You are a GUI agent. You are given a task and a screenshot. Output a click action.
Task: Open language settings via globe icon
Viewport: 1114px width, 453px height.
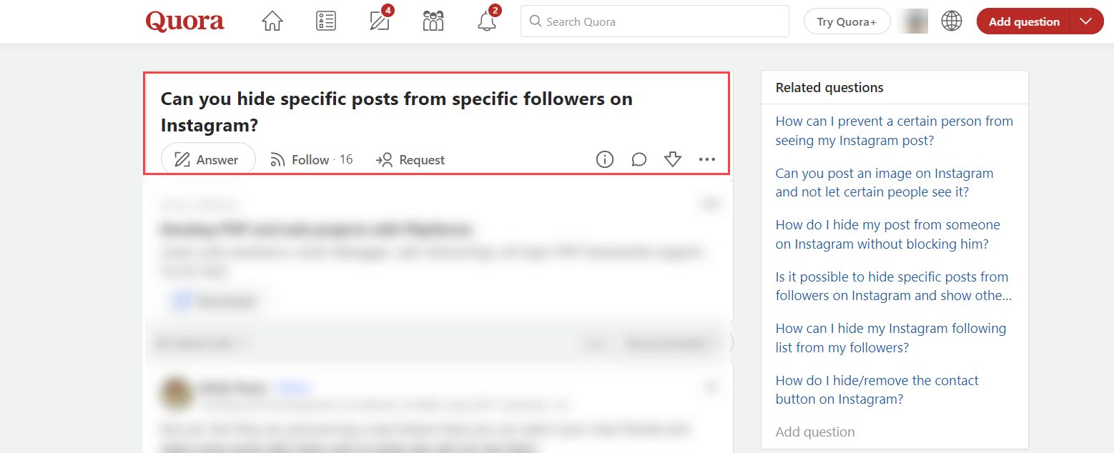coord(951,21)
